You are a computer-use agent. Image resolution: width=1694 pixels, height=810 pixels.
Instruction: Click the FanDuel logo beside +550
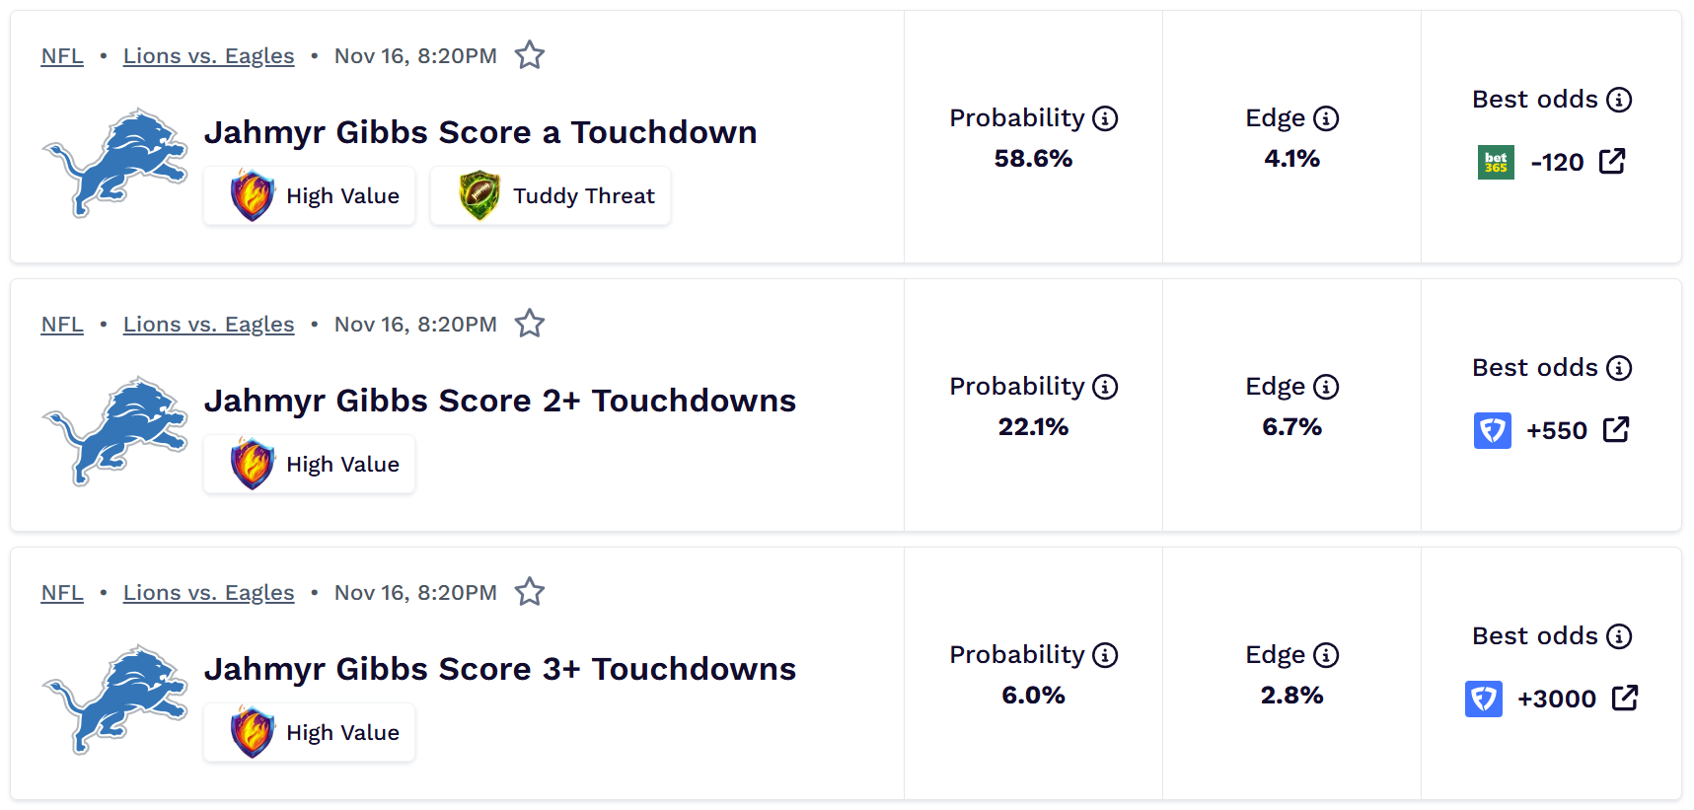point(1492,430)
